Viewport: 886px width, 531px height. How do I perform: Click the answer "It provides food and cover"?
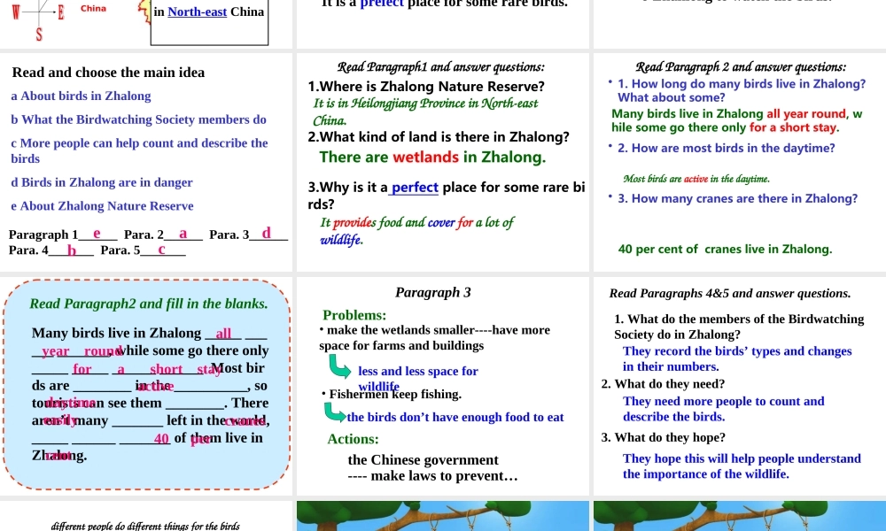click(x=416, y=231)
